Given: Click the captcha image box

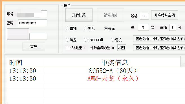Looking at the screenshot, I should pos(18,34).
